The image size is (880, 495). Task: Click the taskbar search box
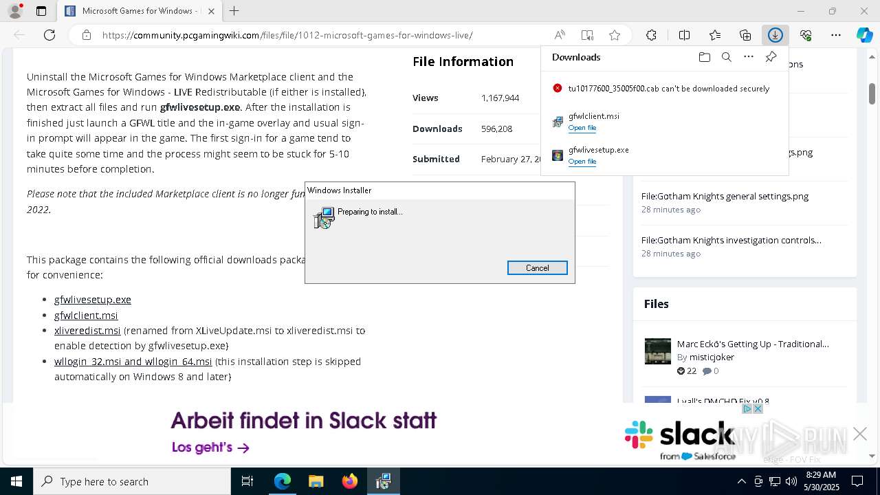click(132, 481)
